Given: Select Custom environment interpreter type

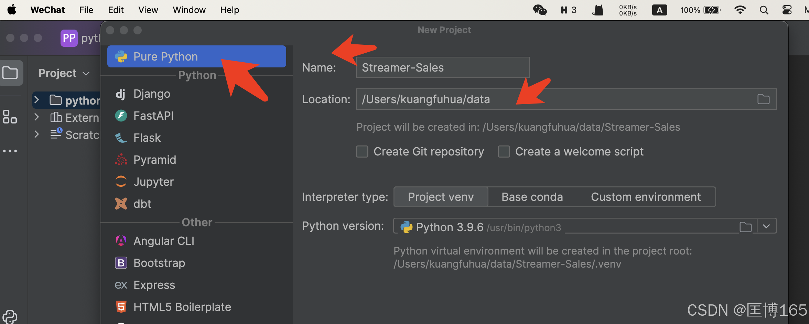Looking at the screenshot, I should 646,197.
